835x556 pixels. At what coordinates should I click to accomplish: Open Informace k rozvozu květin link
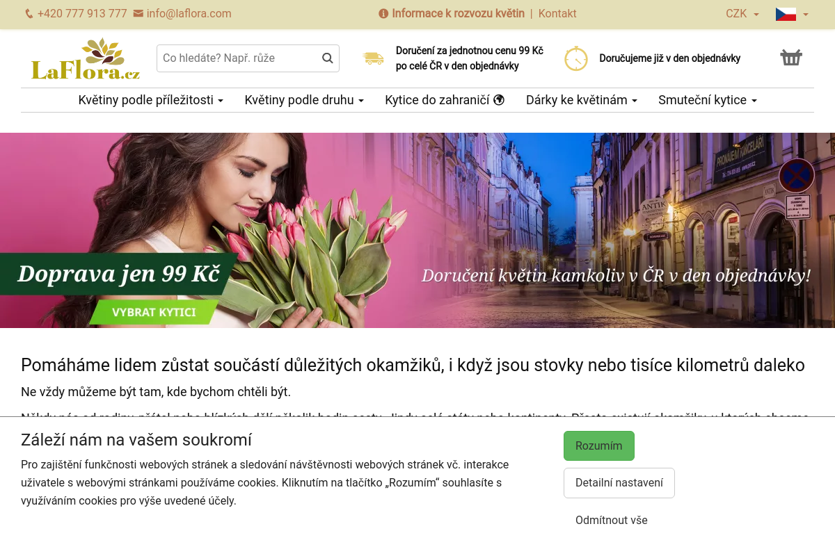458,14
